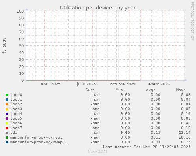Select the loop4 legend label
The width and height of the screenshot is (196, 156).
click(16, 114)
